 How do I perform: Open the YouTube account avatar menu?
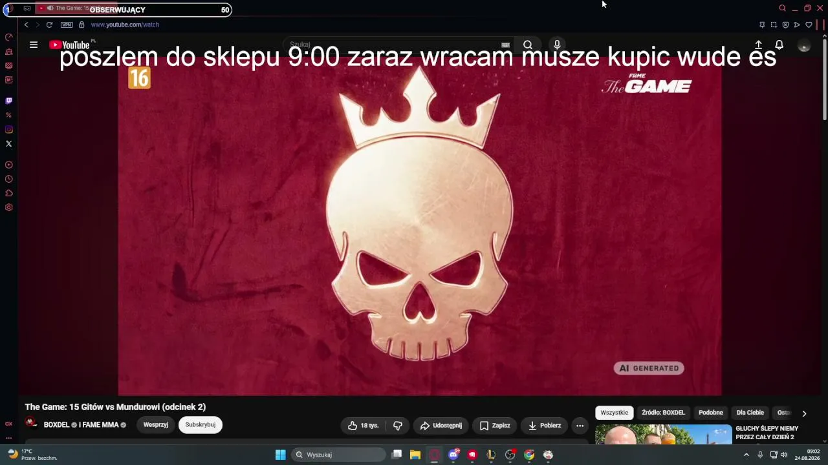click(x=804, y=45)
